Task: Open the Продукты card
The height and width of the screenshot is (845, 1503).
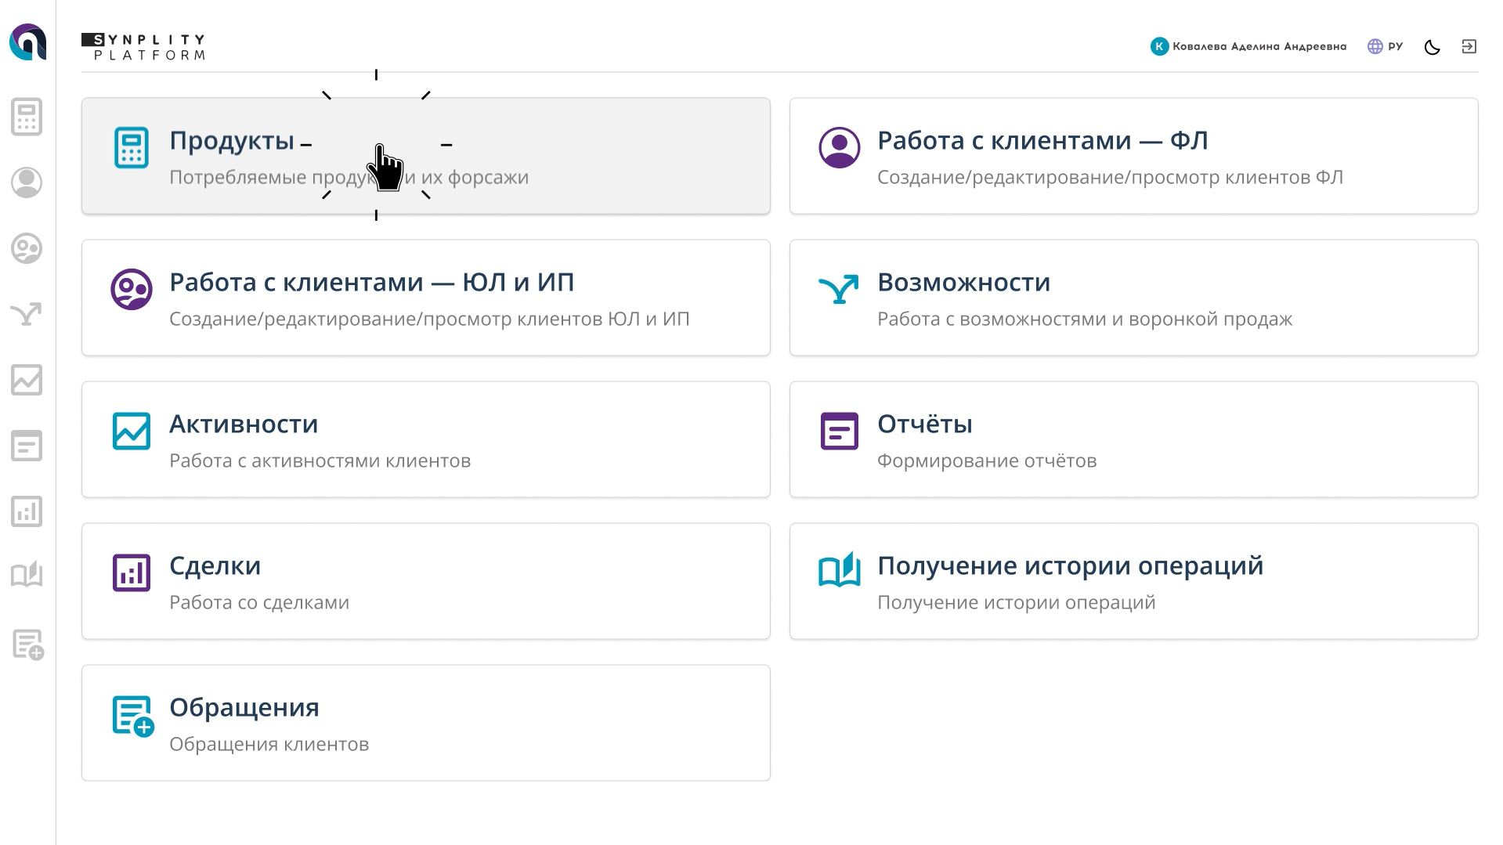Action: [426, 156]
